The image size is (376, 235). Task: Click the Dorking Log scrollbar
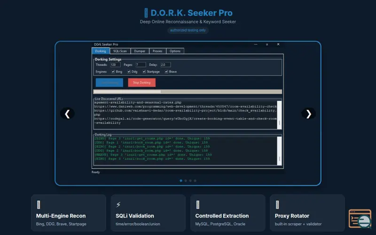coord(279,151)
